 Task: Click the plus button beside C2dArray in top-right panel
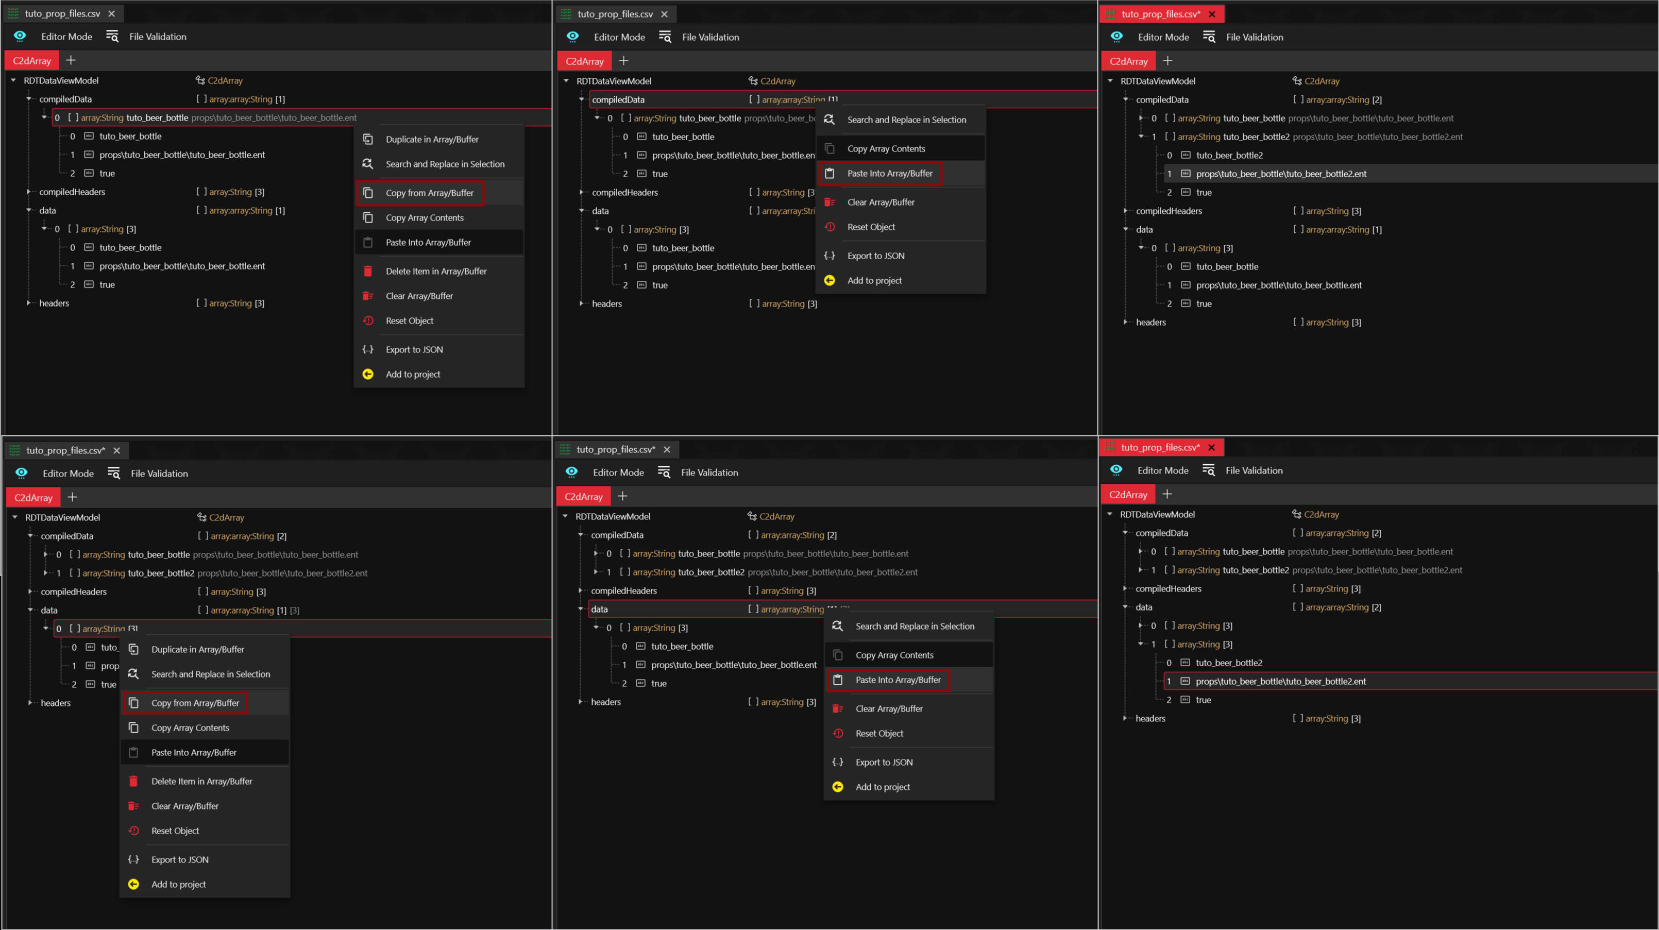(1167, 61)
